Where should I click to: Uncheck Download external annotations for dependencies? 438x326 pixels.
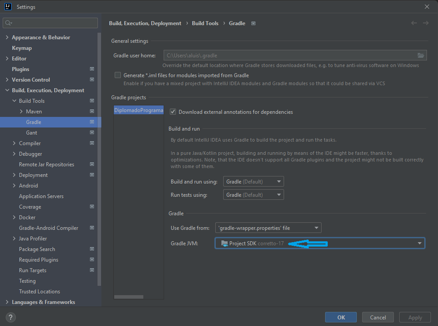pyautogui.click(x=173, y=112)
